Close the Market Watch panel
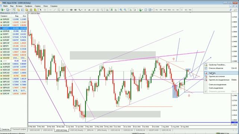The image size is (239, 134). [x=26, y=13]
